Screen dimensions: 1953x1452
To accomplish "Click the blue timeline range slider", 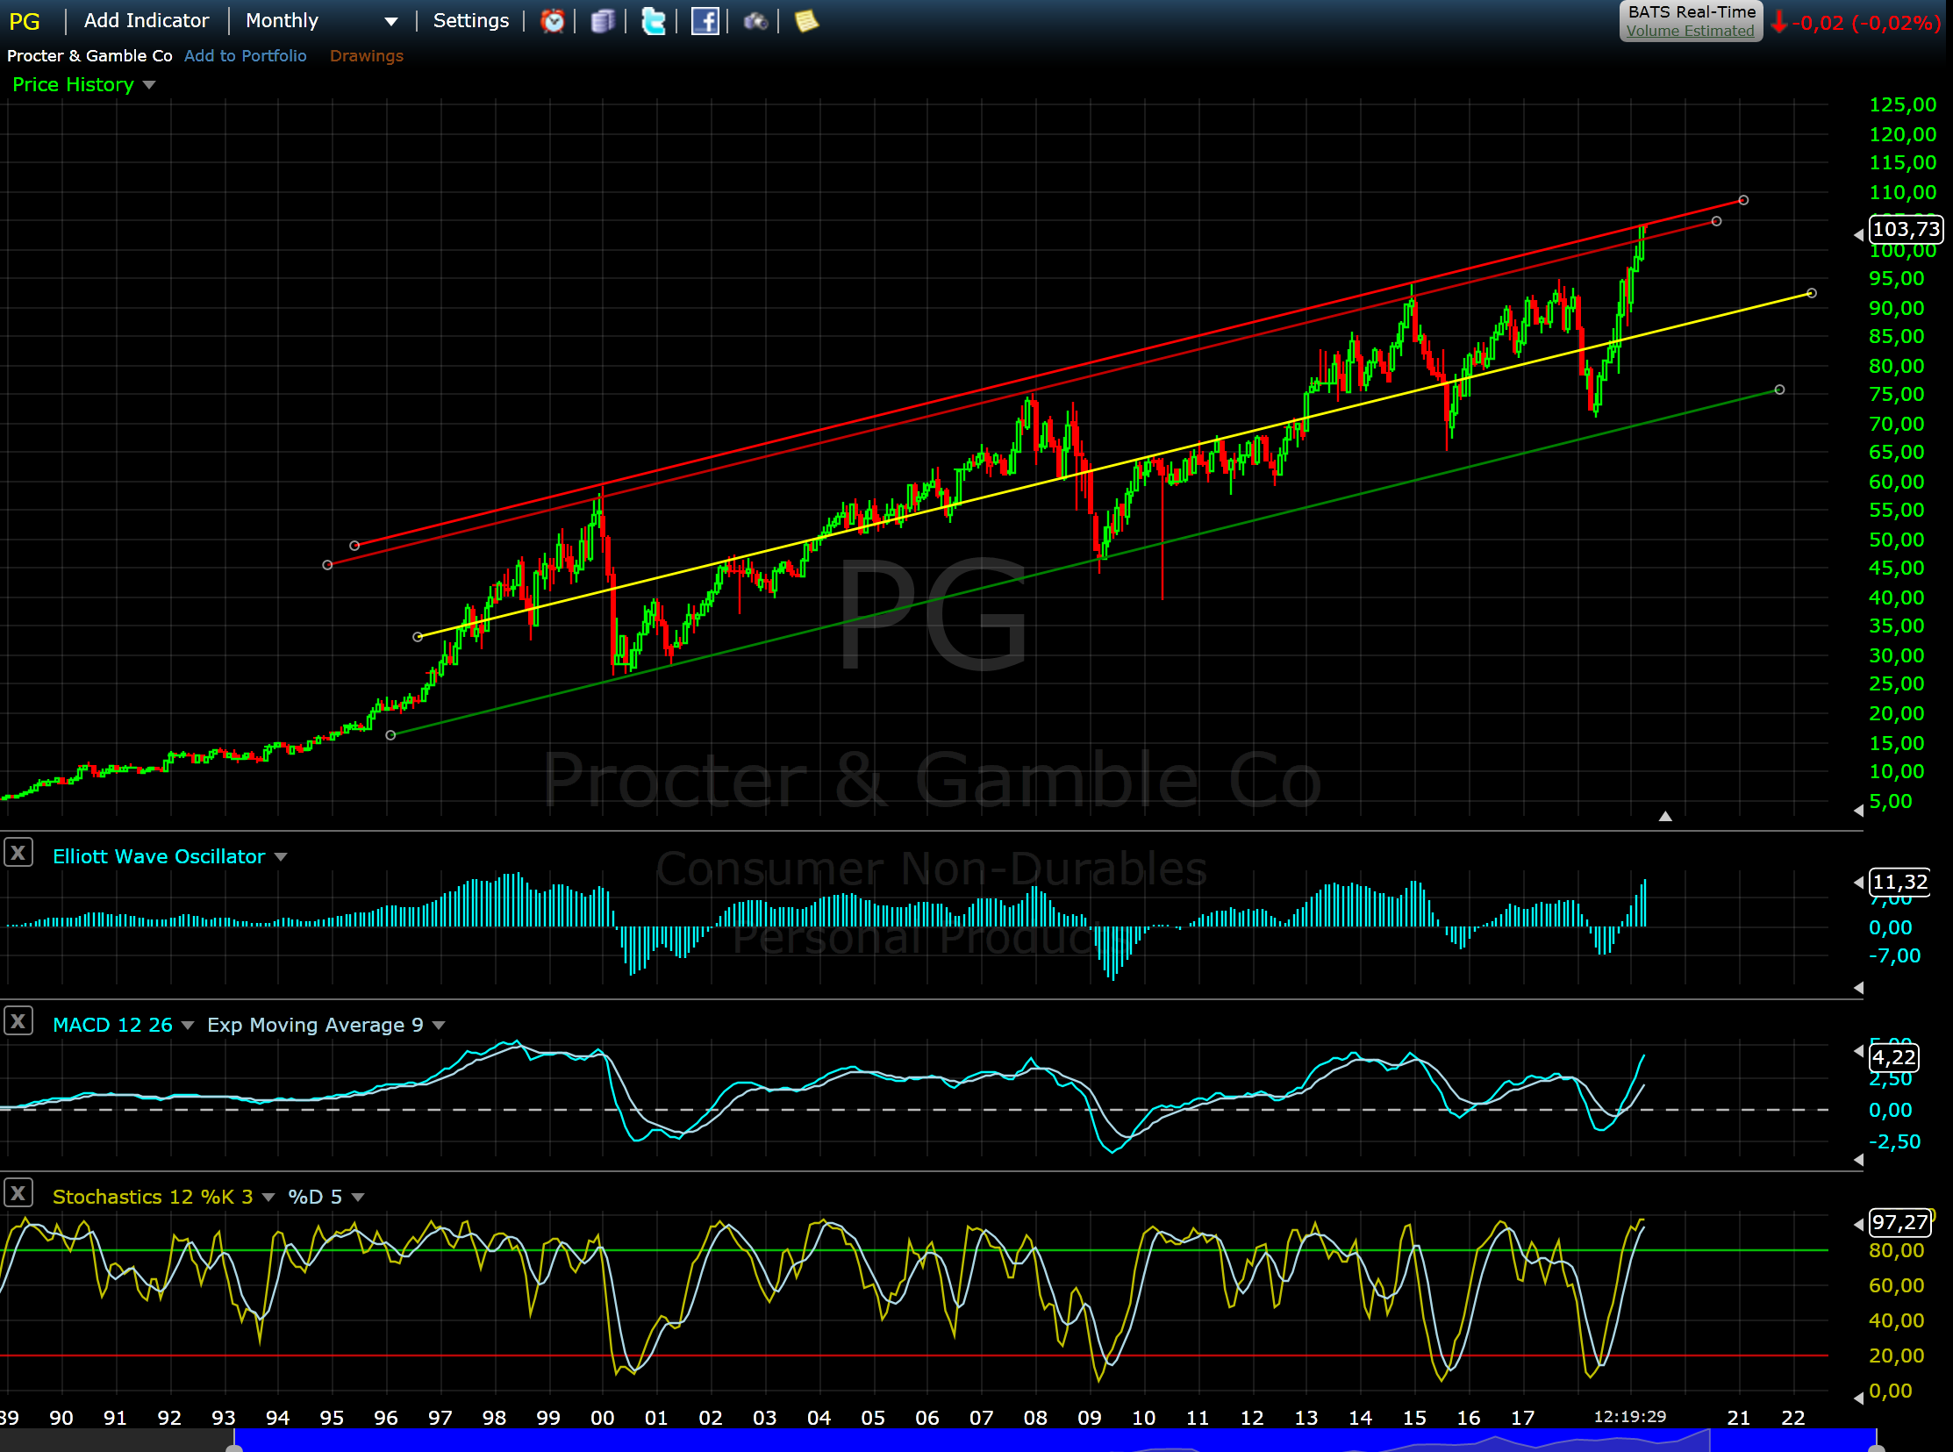I will (1055, 1441).
